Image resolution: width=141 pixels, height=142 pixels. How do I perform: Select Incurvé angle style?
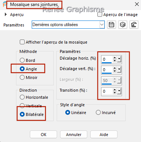pyautogui.click(x=98, y=113)
